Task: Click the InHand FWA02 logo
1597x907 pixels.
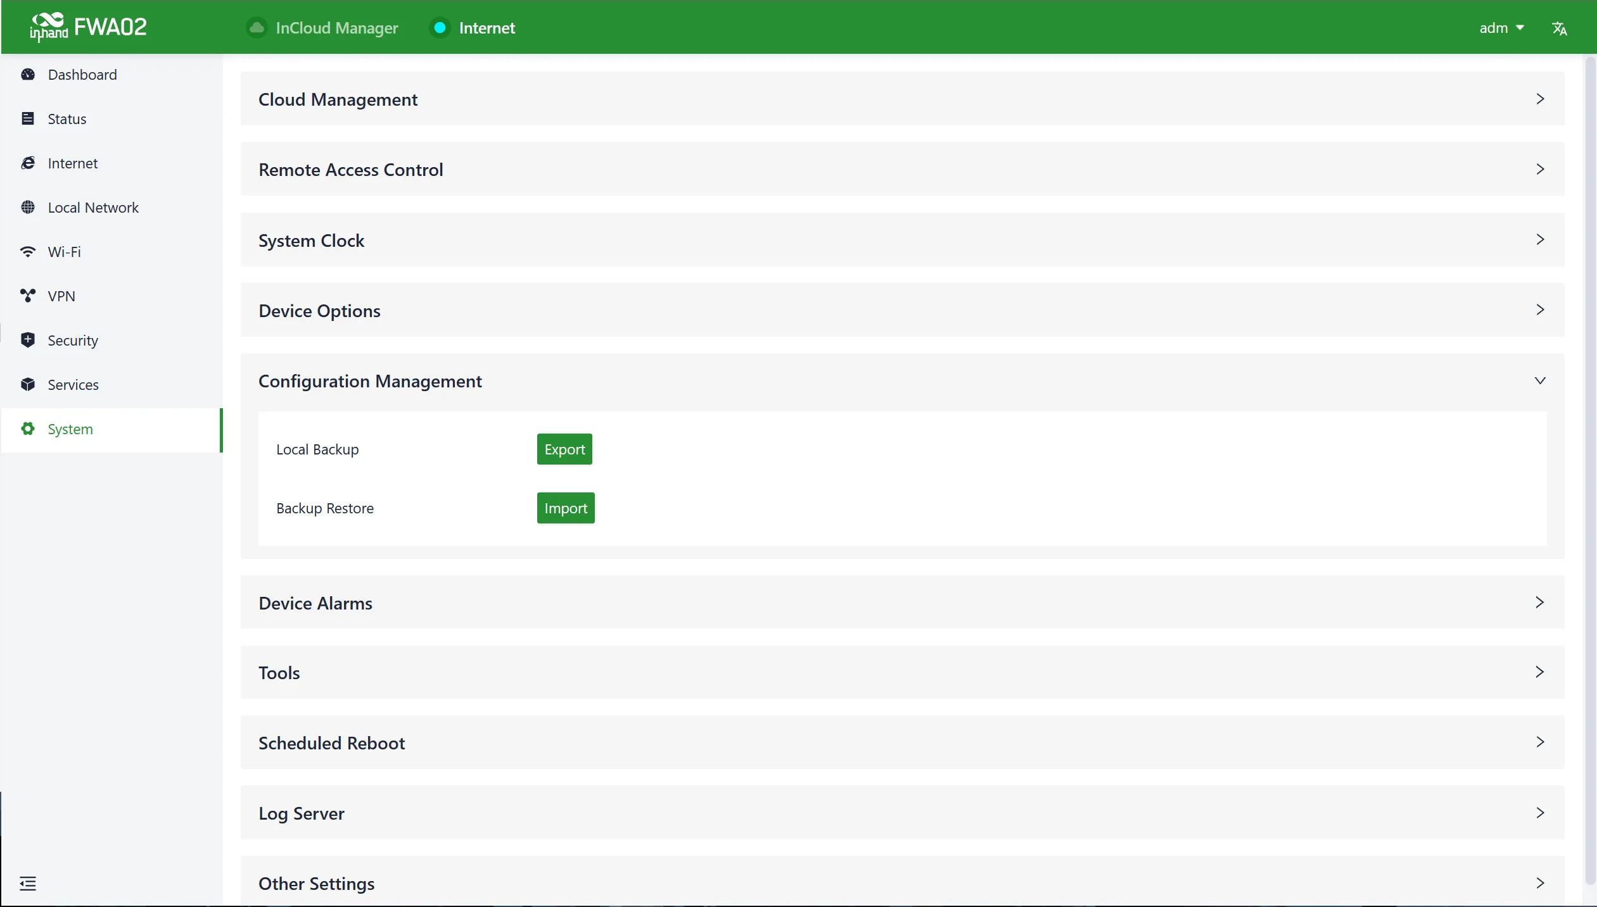Action: coord(88,27)
